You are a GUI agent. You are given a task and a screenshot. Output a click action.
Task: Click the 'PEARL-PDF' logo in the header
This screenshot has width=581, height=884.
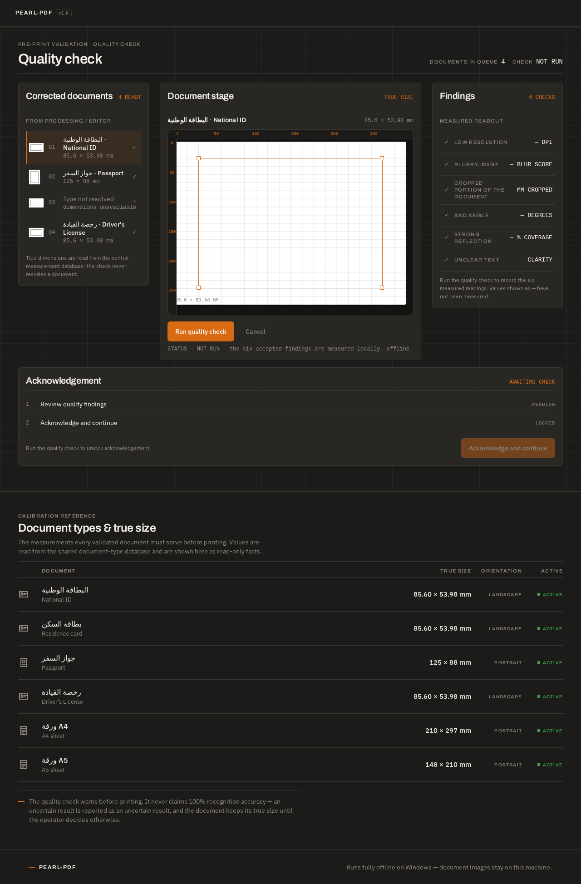34,13
